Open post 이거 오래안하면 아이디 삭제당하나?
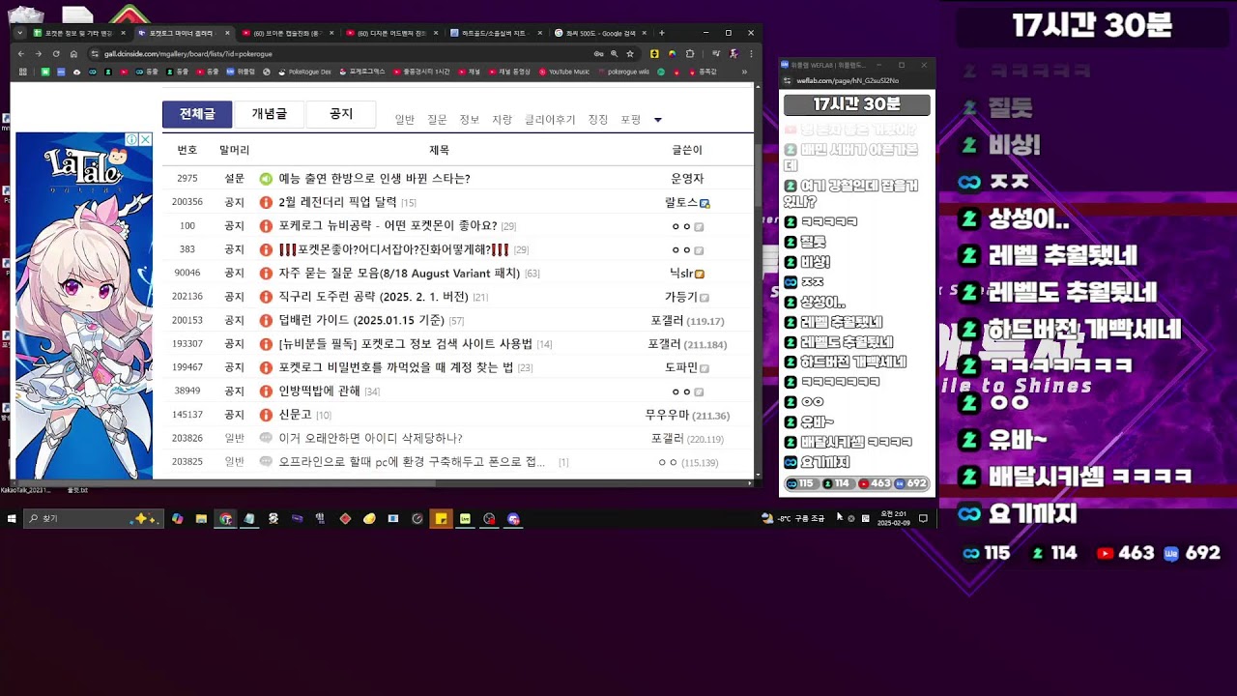This screenshot has width=1237, height=696. click(x=370, y=438)
